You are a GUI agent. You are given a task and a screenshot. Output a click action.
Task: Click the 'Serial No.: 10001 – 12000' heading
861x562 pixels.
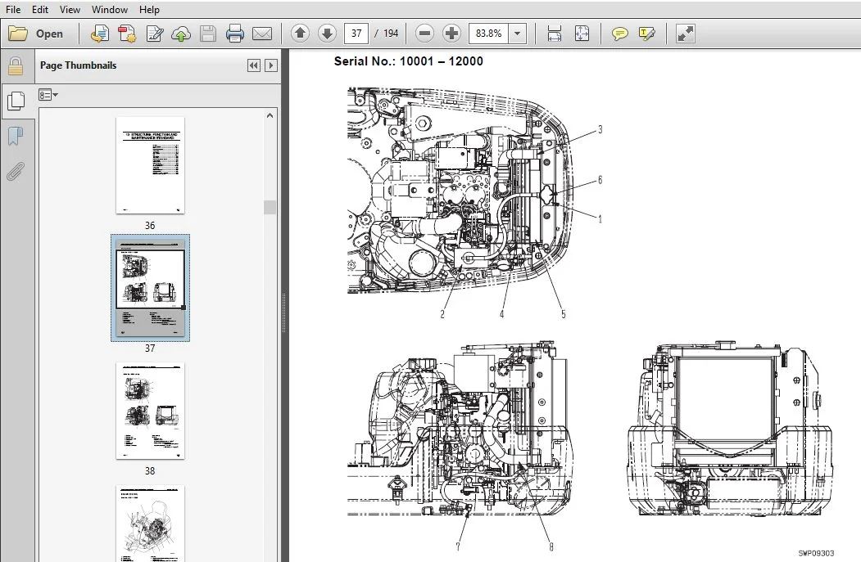[409, 61]
